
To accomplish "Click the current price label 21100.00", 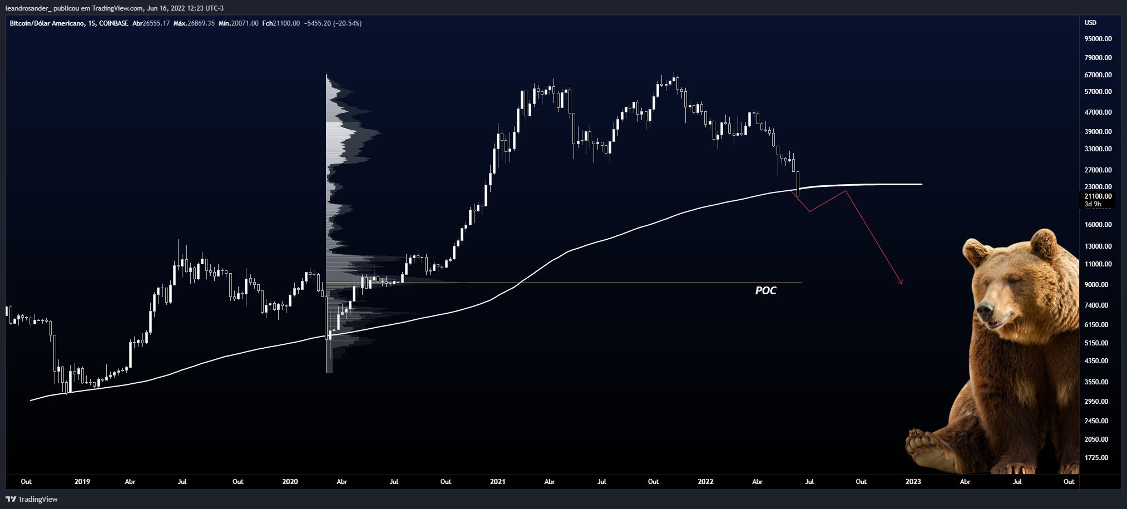I will (x=1098, y=196).
